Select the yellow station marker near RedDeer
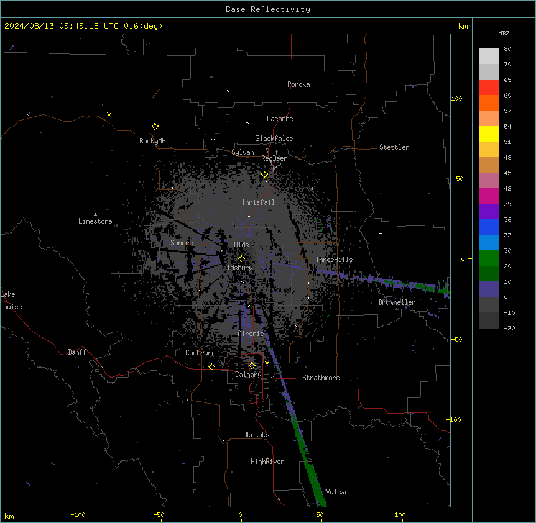 pos(265,175)
